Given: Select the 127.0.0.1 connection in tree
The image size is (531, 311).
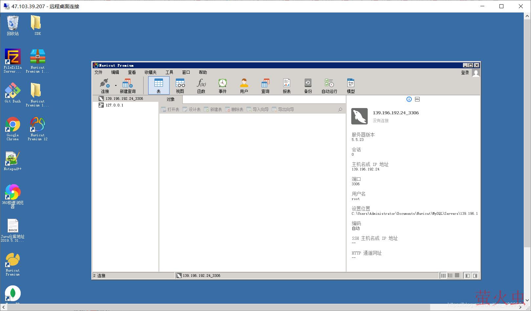Looking at the screenshot, I should coord(114,105).
